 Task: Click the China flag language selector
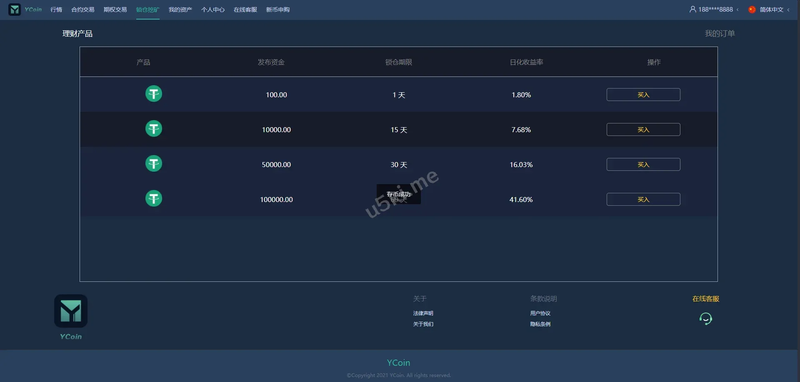752,10
